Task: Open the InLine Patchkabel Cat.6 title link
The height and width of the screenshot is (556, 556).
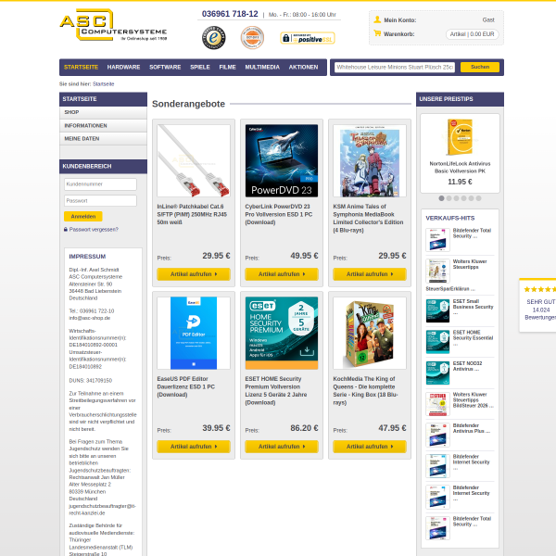Action: 192,214
